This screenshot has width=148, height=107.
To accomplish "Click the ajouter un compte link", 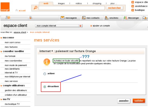I will tap(101, 26).
